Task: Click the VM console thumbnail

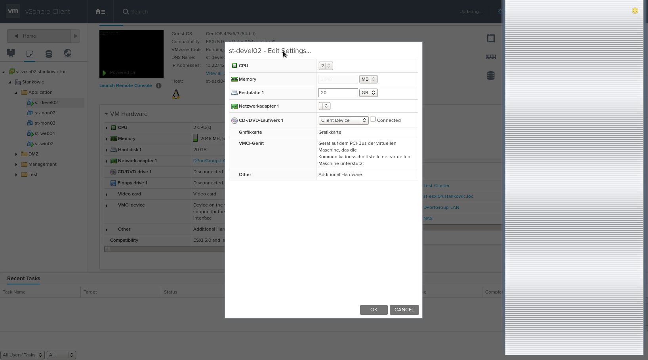Action: (x=132, y=54)
